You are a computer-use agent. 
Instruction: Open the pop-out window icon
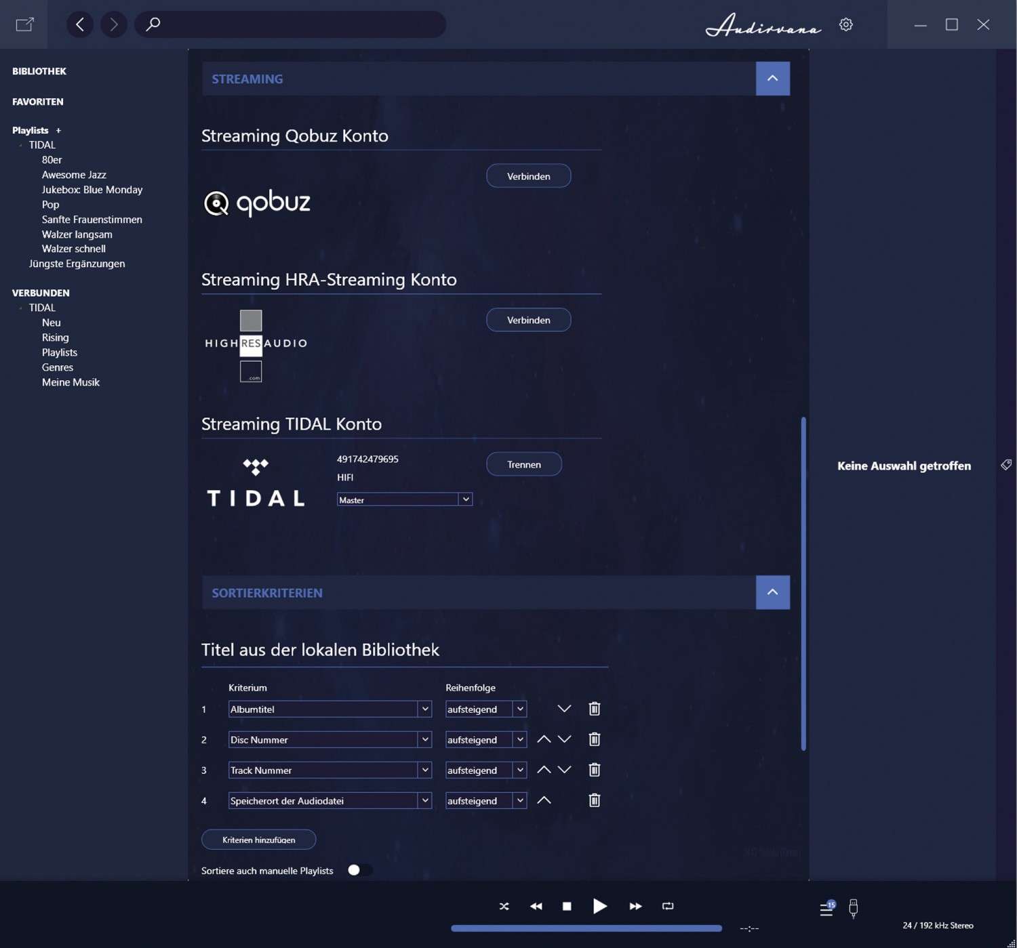(25, 24)
